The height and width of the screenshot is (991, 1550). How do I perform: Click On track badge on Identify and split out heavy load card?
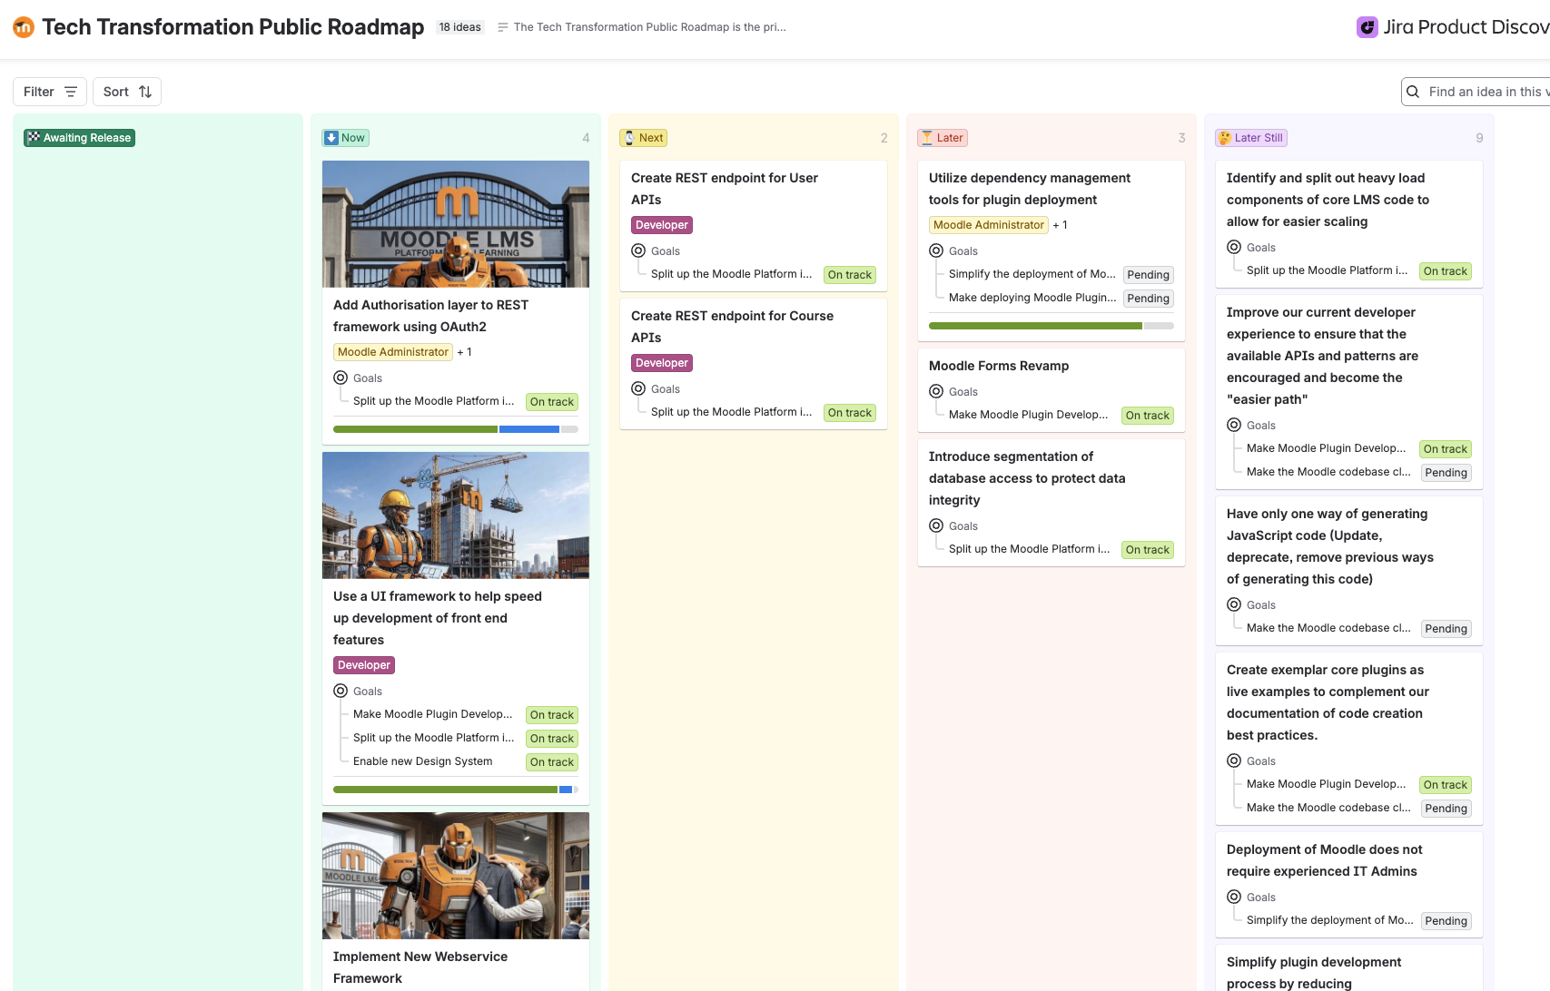pyautogui.click(x=1446, y=271)
